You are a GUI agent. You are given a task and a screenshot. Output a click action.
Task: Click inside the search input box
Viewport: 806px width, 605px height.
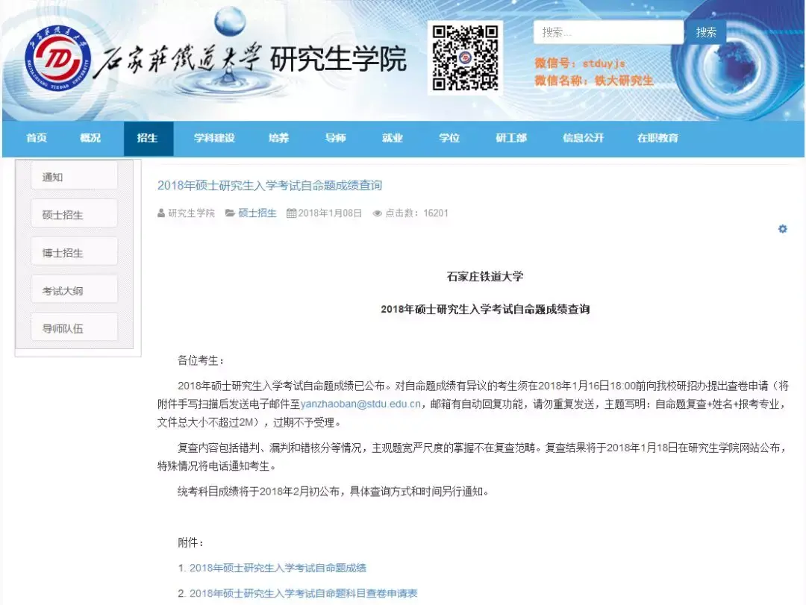607,31
